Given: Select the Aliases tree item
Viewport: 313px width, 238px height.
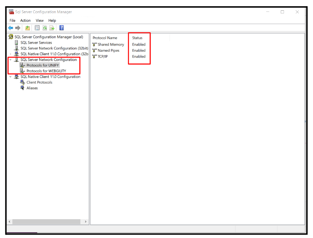Looking at the screenshot, I should (x=32, y=88).
